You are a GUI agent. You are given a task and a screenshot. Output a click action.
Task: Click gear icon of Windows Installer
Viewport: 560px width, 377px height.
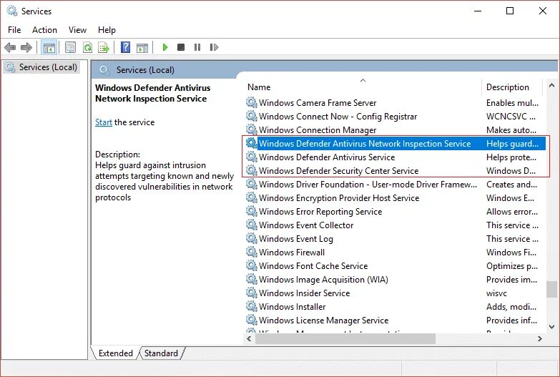point(252,306)
